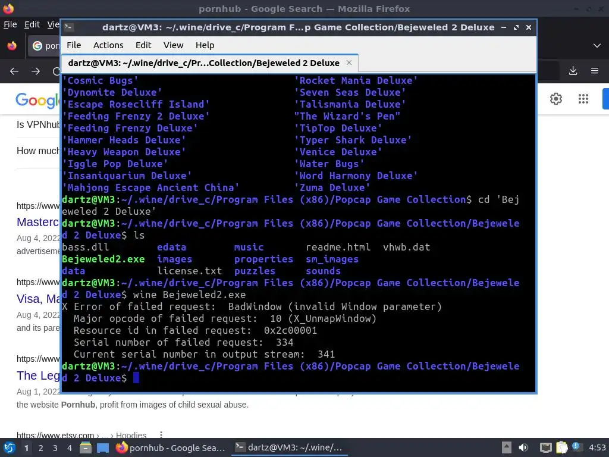This screenshot has height=457, width=609.
Task: Click 'sm_images' directory name in terminal
Action: coord(332,259)
